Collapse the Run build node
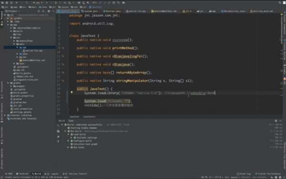The image size is (286, 179). point(65,131)
